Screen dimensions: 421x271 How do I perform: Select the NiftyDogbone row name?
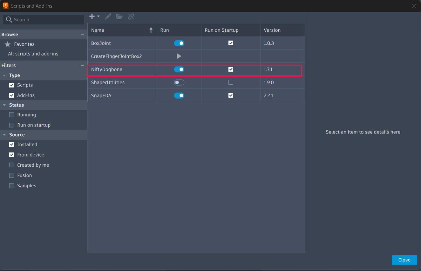click(x=106, y=69)
